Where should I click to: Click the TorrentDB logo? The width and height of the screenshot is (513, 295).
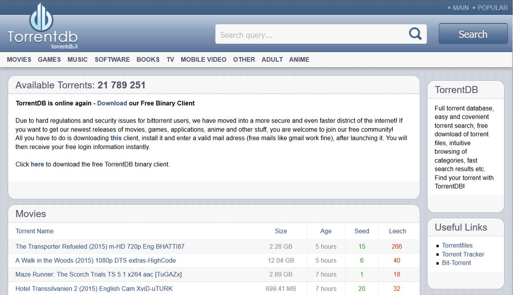coord(42,26)
